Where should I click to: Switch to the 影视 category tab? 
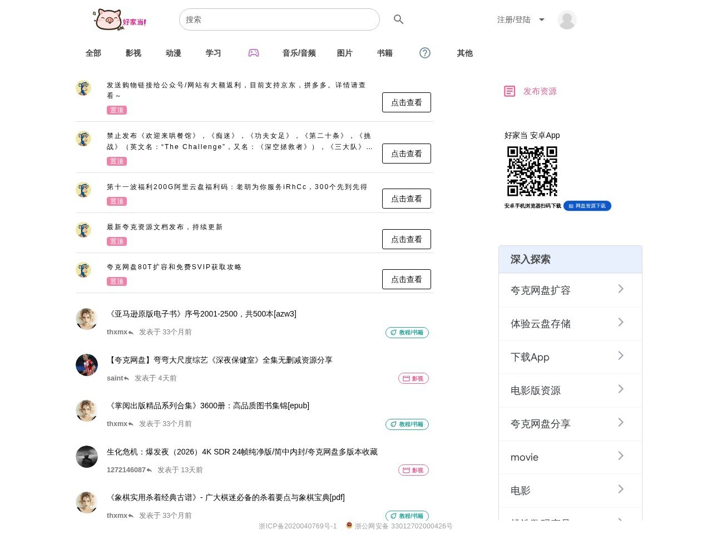pyautogui.click(x=133, y=53)
